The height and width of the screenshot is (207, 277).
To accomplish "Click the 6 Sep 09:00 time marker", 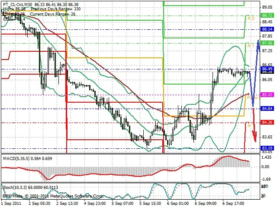I will click(206, 204).
